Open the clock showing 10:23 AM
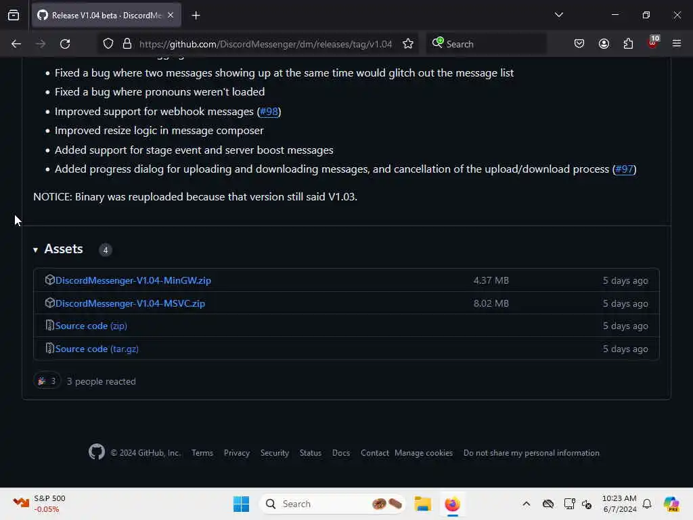The image size is (693, 520). click(619, 504)
